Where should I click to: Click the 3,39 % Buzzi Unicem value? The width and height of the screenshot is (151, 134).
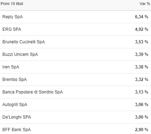tap(142, 54)
